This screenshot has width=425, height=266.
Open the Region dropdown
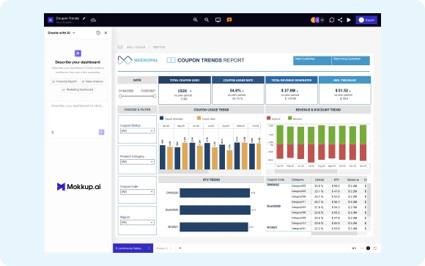[137, 222]
